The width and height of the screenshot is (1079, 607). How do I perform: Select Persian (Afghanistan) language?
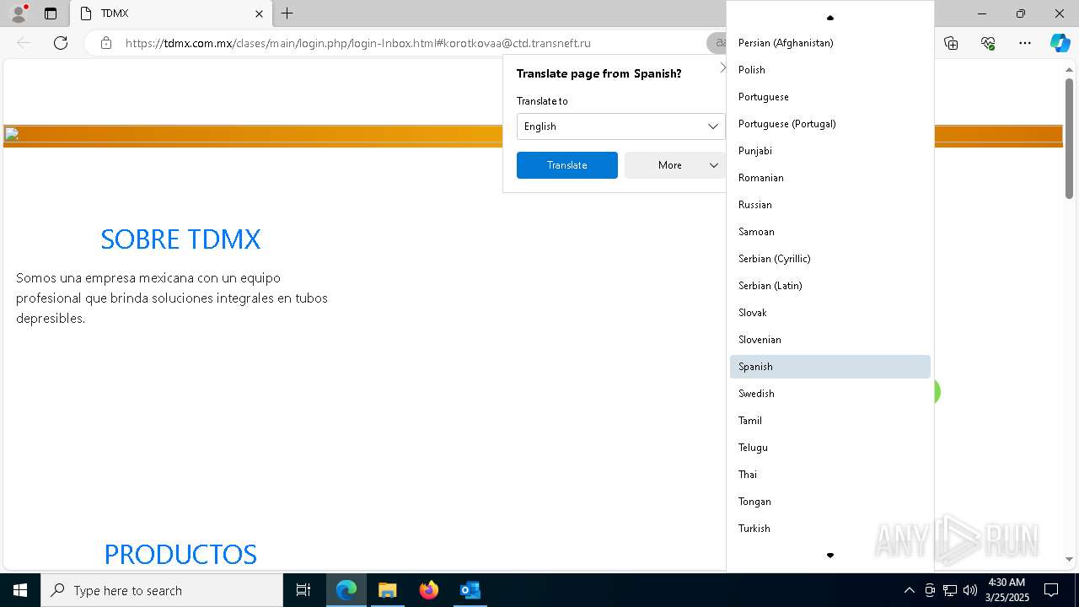830,43
